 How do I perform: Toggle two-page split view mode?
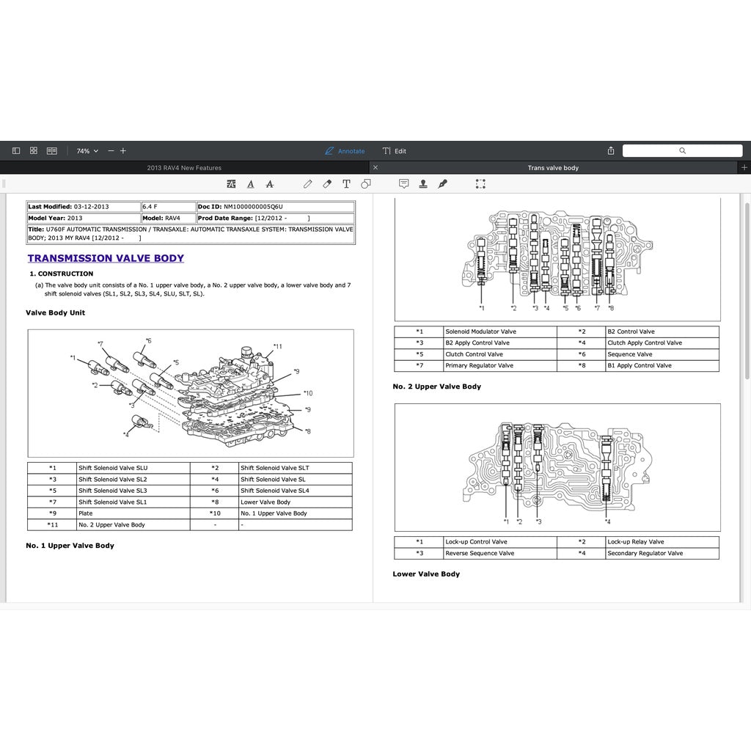(x=51, y=151)
